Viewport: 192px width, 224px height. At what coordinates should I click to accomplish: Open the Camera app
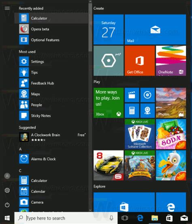tap(51, 202)
